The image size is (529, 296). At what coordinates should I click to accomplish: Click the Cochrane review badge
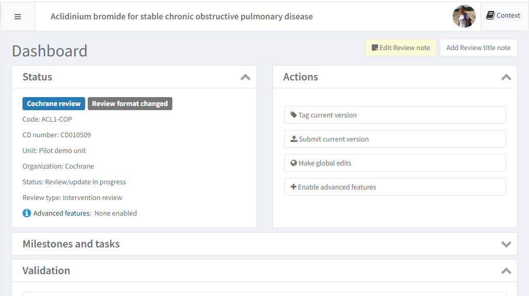point(54,103)
